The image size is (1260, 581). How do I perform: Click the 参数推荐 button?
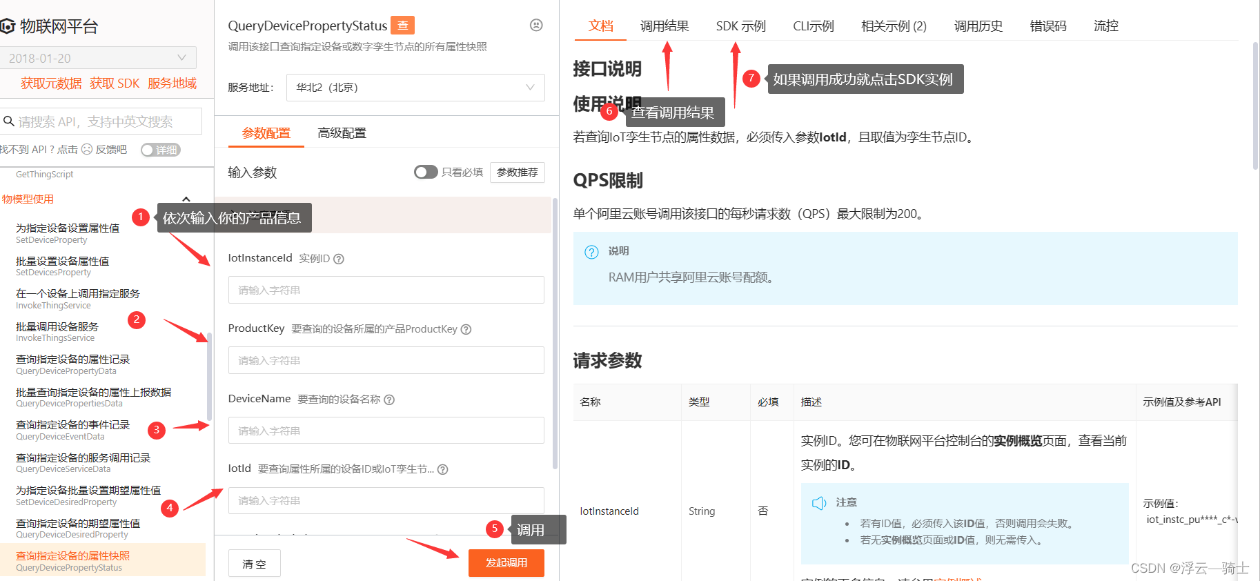coord(518,173)
